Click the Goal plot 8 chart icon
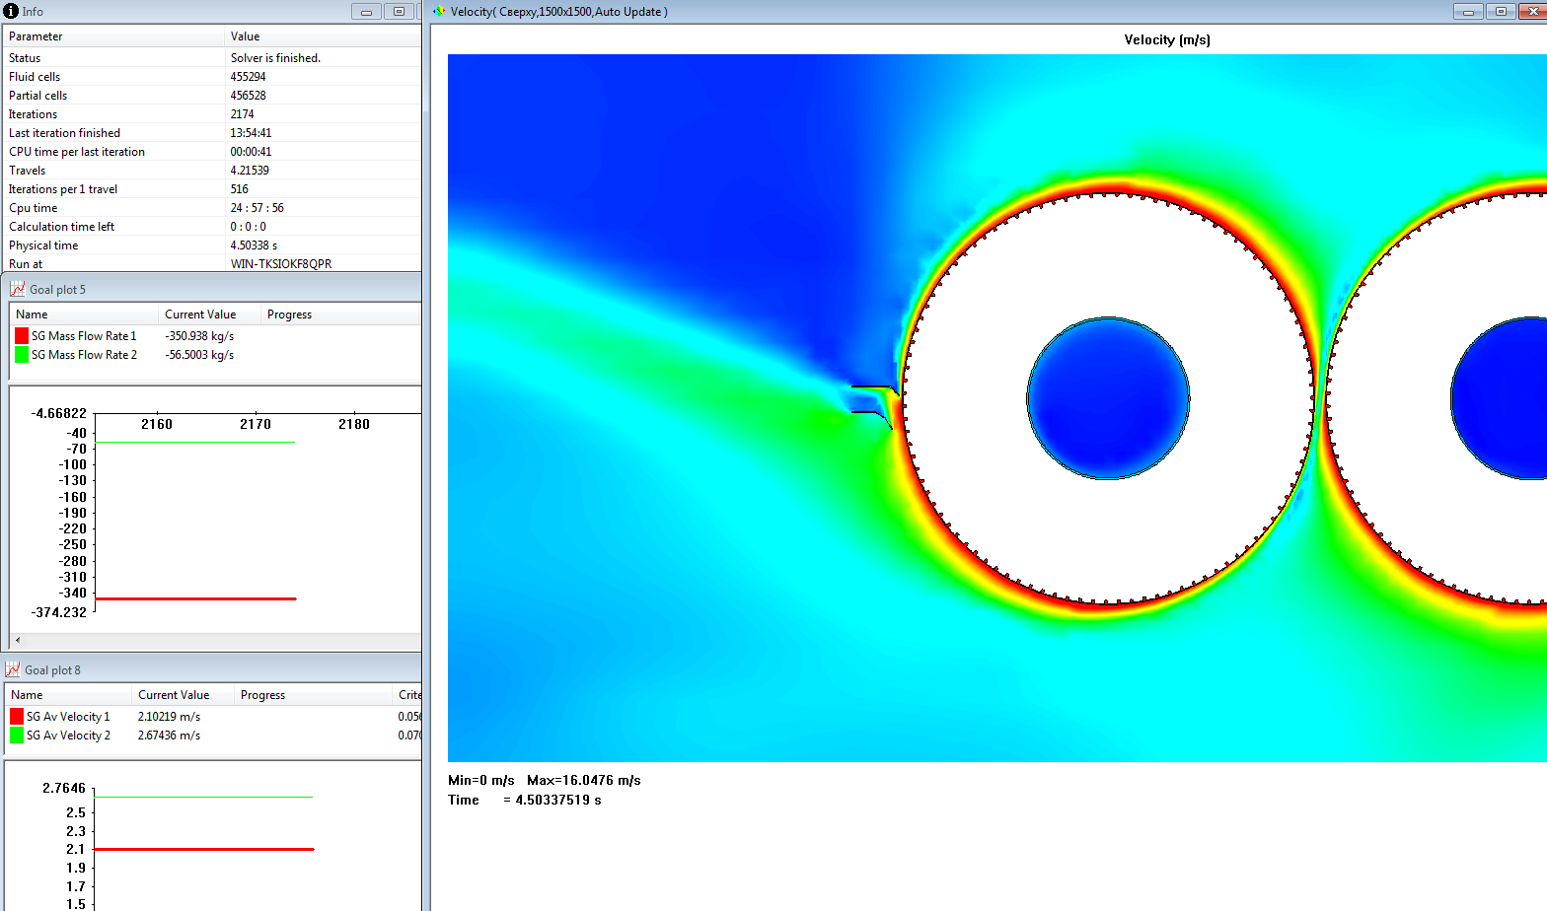Viewport: 1547px width, 911px height. [x=13, y=669]
